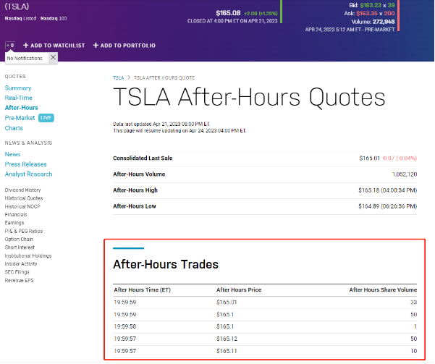
Task: Click the plus icon for Add to Watchlist
Action: (x=25, y=46)
